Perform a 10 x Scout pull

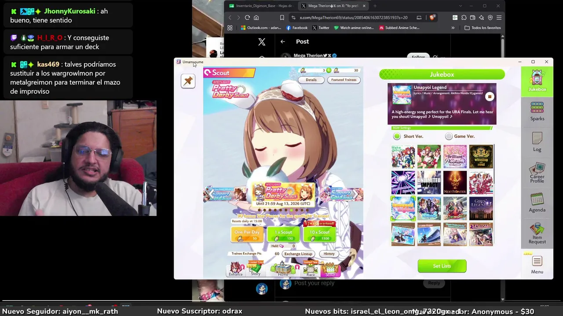(319, 235)
